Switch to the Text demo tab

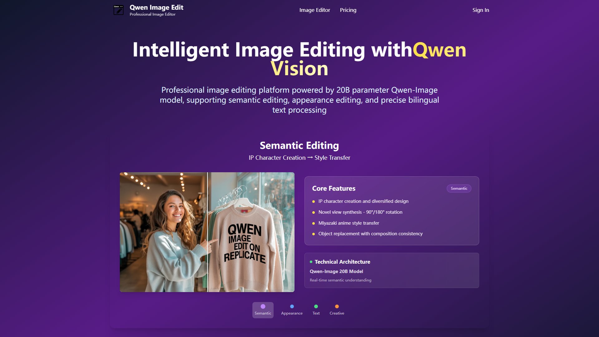tap(316, 310)
